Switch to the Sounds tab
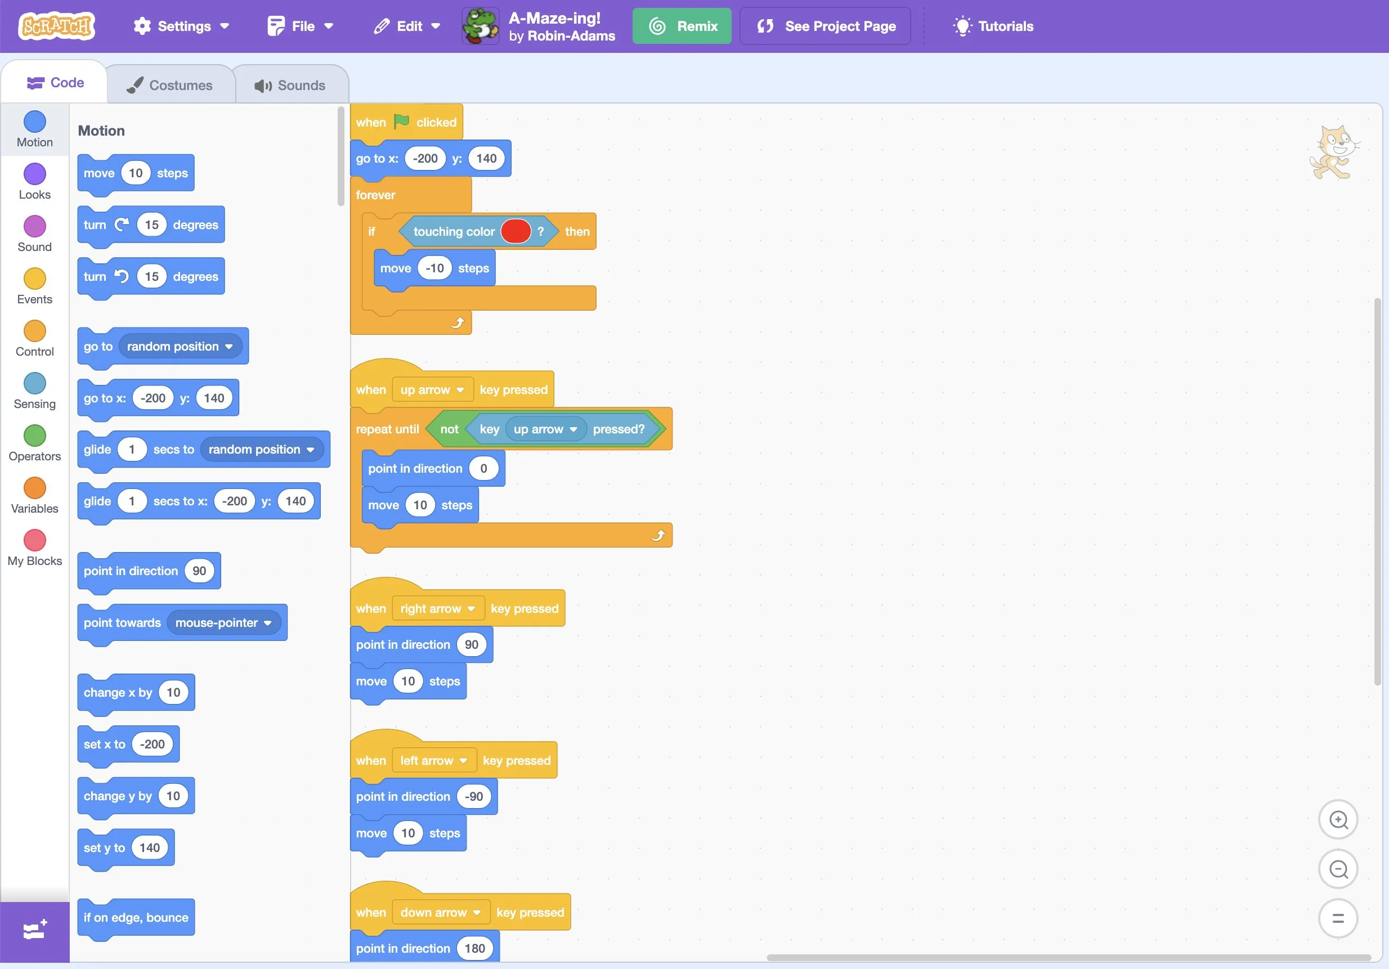This screenshot has height=969, width=1389. (290, 86)
